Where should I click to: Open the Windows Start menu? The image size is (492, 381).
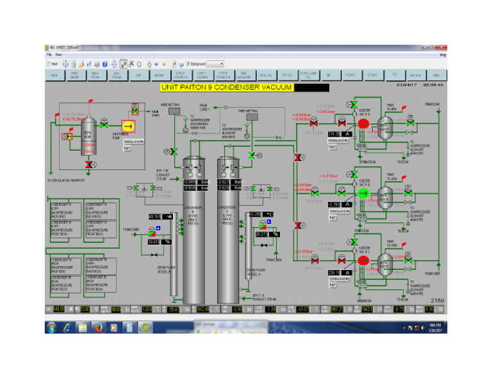tap(52, 328)
